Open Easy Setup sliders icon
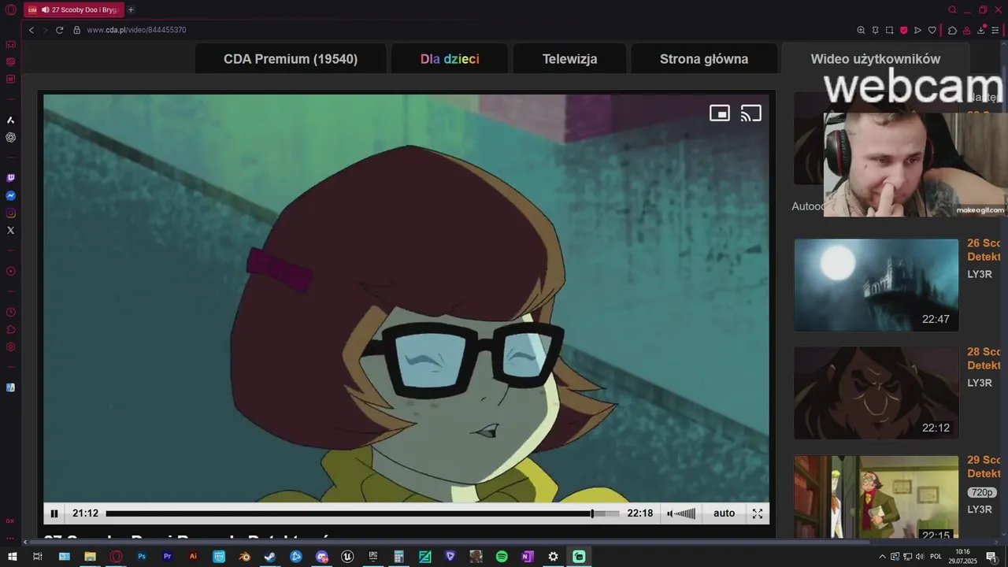Image resolution: width=1008 pixels, height=567 pixels. pos(995,30)
